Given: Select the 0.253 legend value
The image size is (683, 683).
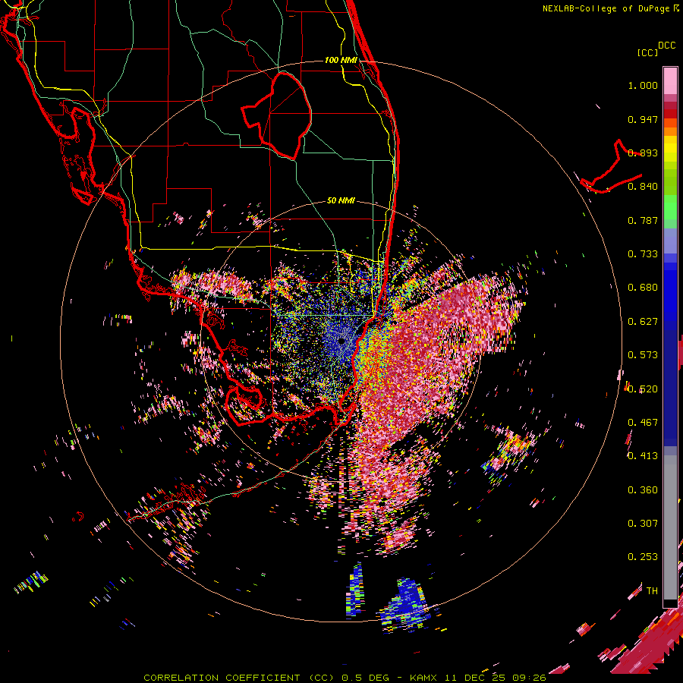Looking at the screenshot, I should point(643,557).
